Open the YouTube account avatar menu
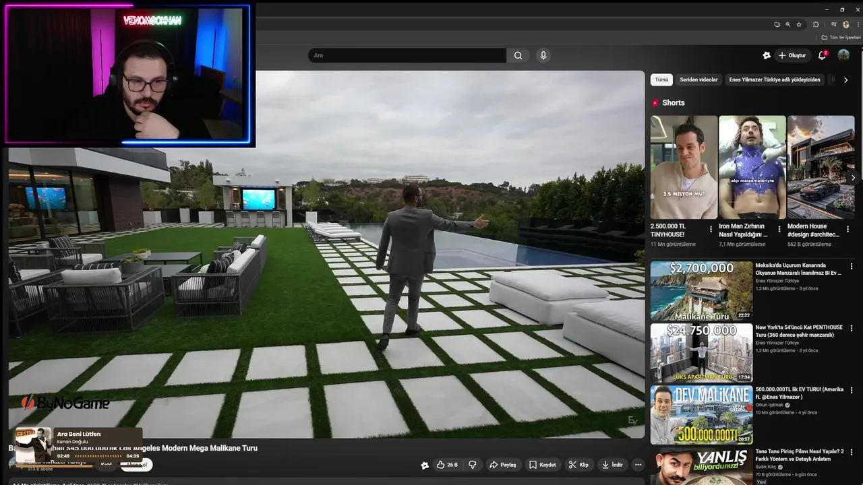The width and height of the screenshot is (863, 485). [843, 55]
